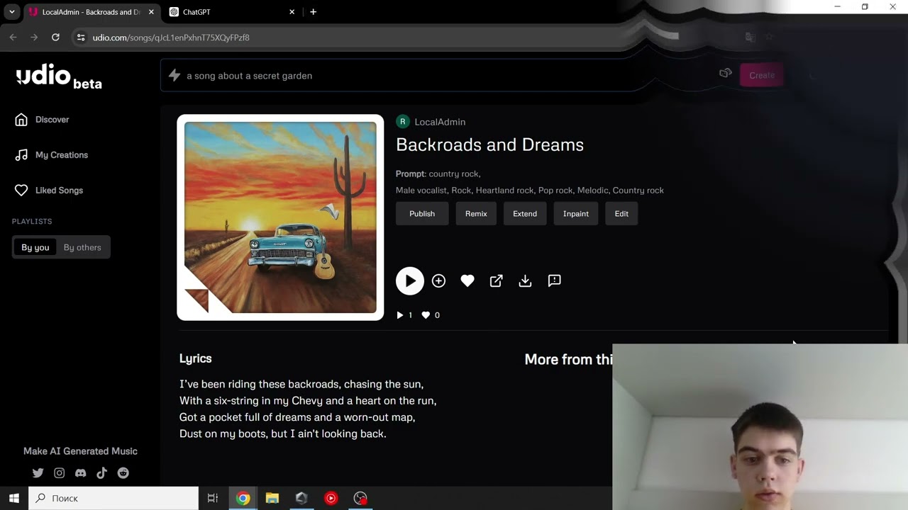Open udio TikTok page icon
The height and width of the screenshot is (510, 908).
(101, 473)
